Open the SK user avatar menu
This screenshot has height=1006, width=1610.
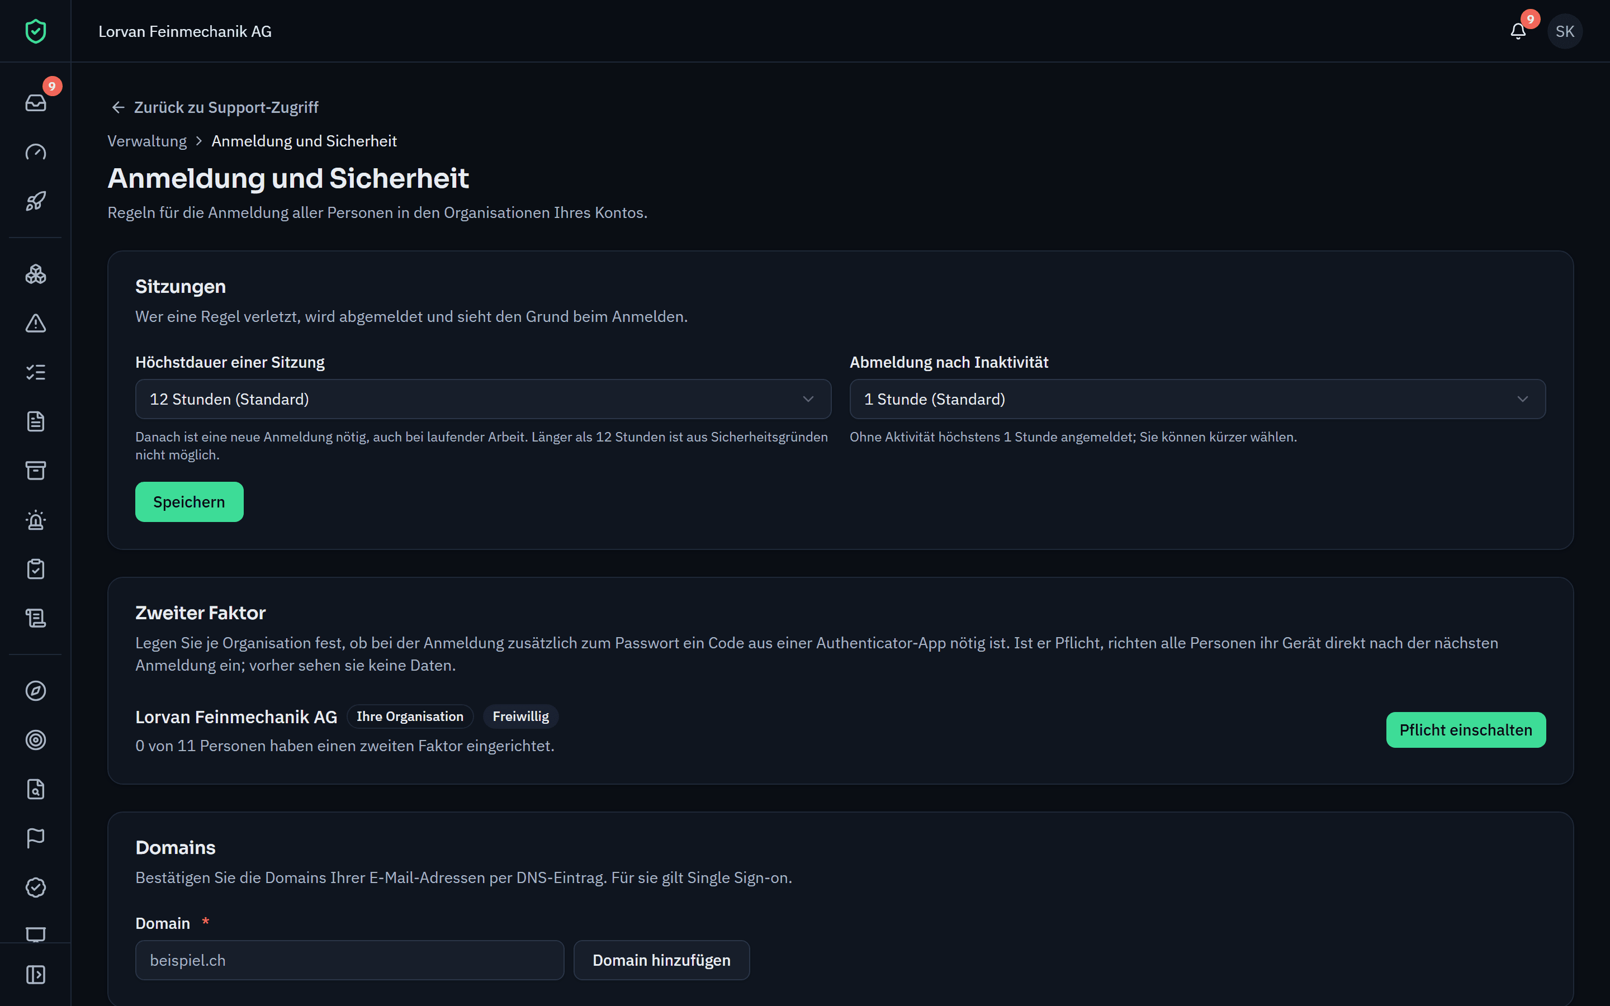[1565, 31]
